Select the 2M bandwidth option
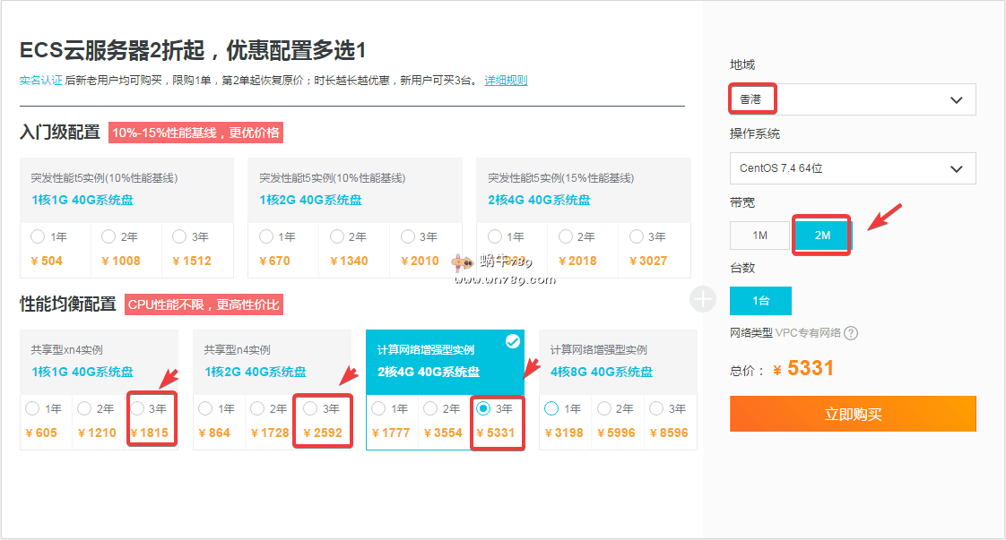This screenshot has height=540, width=1006. pyautogui.click(x=822, y=235)
